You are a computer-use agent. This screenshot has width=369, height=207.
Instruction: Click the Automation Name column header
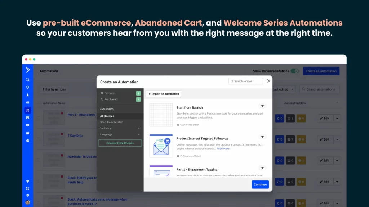[x=54, y=103]
